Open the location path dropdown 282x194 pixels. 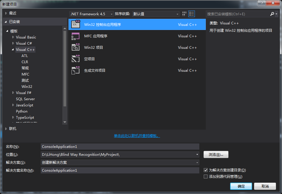[x=197, y=154]
